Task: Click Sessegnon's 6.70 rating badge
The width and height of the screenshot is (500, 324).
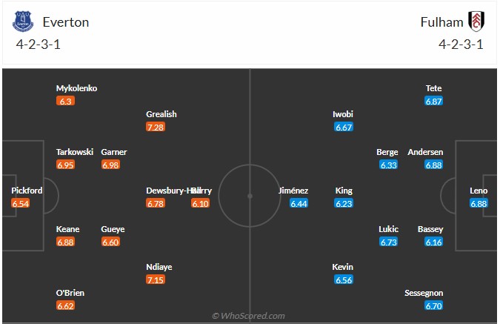Action: (434, 305)
